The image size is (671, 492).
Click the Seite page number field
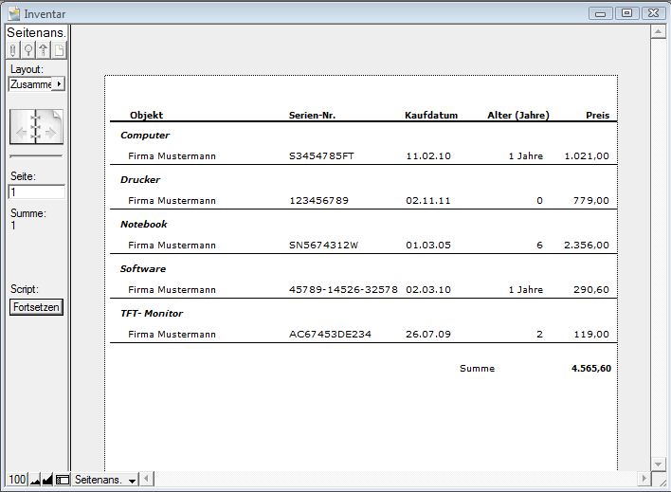pos(36,191)
